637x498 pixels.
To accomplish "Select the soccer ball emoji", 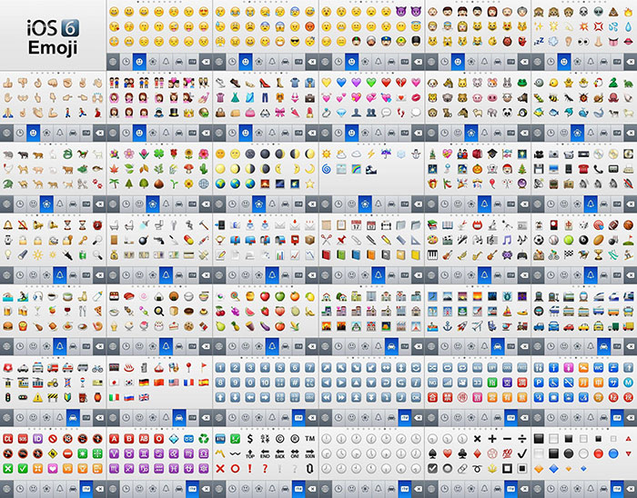I will 539,240.
